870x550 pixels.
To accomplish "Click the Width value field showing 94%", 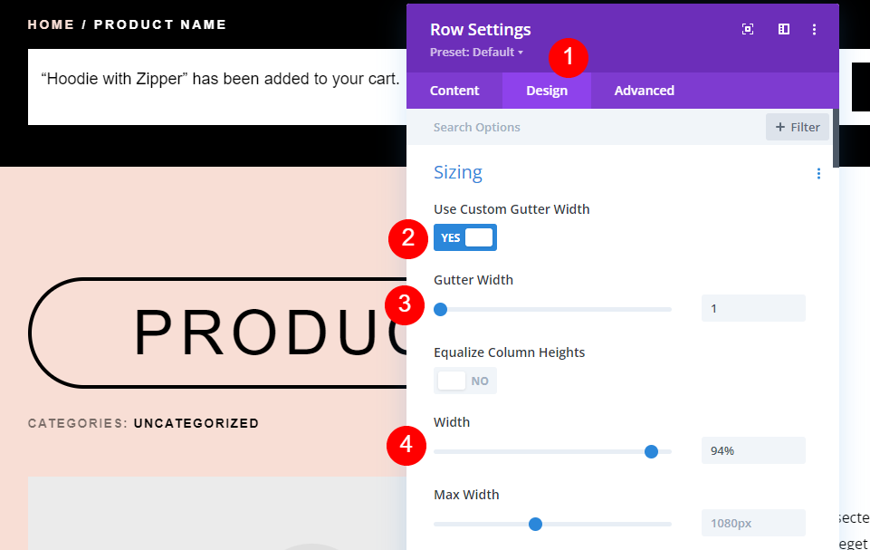I will point(753,450).
